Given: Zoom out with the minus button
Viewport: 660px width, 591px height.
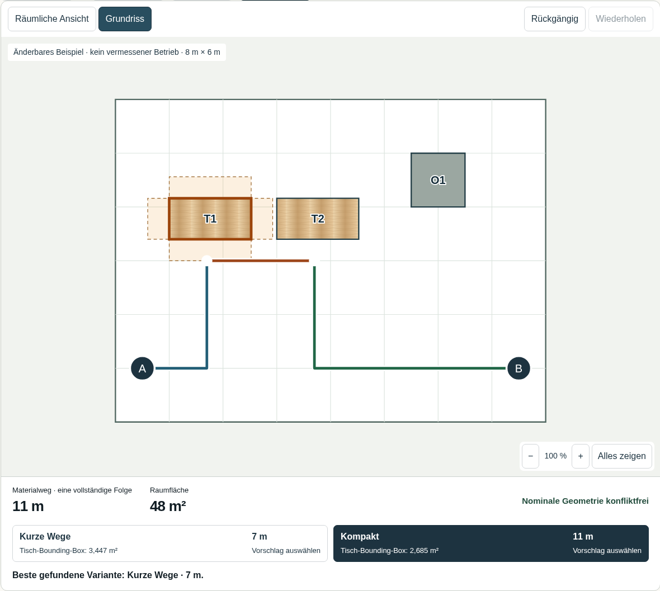Looking at the screenshot, I should [x=530, y=456].
